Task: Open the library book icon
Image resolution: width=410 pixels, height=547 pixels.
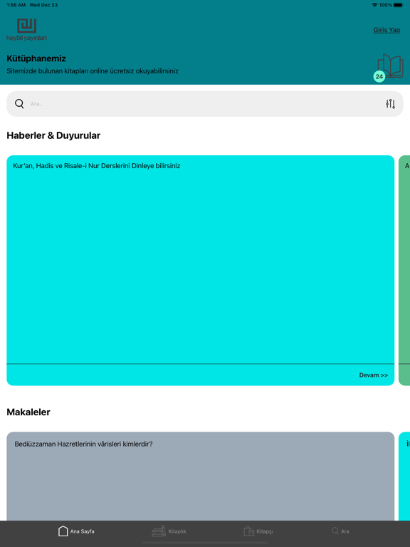Action: coord(391,66)
